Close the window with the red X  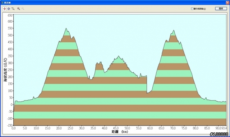(227, 3)
